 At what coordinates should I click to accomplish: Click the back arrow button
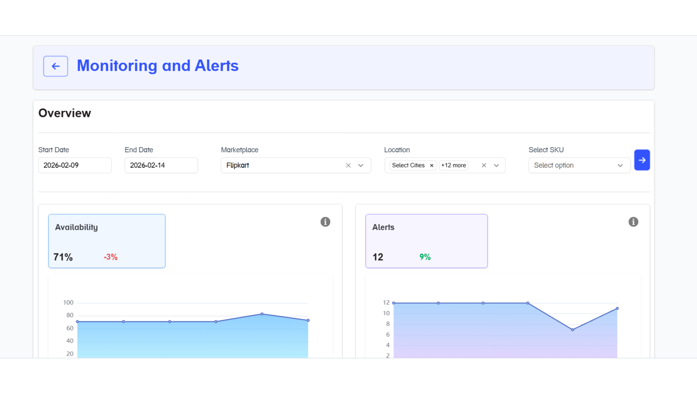55,66
